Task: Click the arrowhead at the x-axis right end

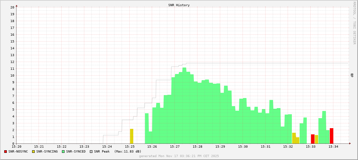Action: click(350, 143)
